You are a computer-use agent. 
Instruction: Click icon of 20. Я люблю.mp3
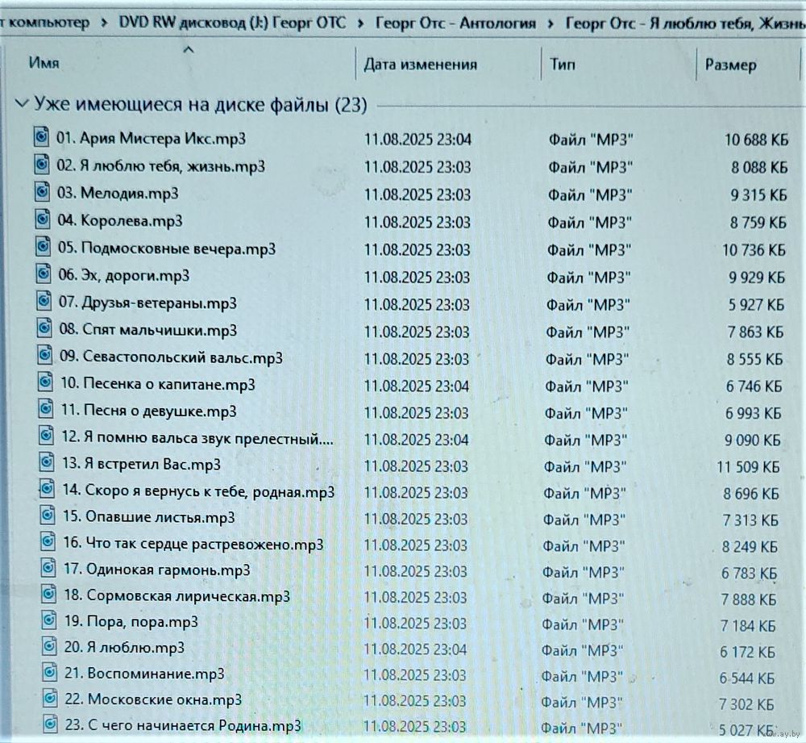(x=49, y=646)
